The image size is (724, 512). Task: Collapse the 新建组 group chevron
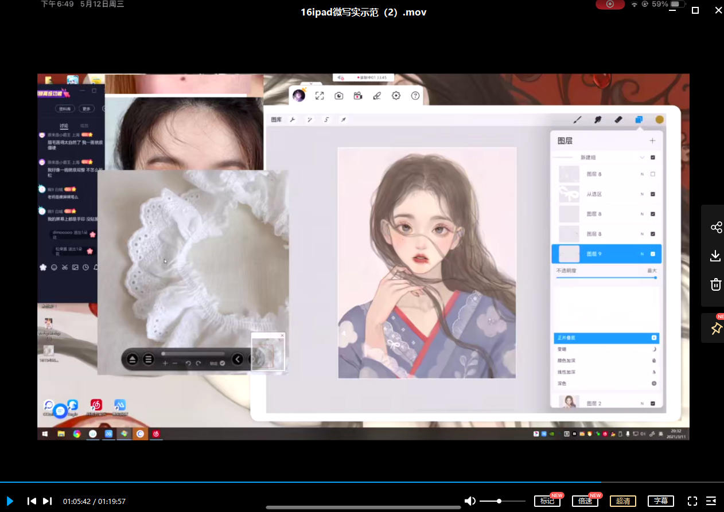point(642,158)
